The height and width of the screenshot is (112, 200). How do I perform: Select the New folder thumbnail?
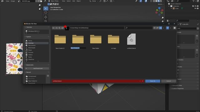tap(96, 40)
